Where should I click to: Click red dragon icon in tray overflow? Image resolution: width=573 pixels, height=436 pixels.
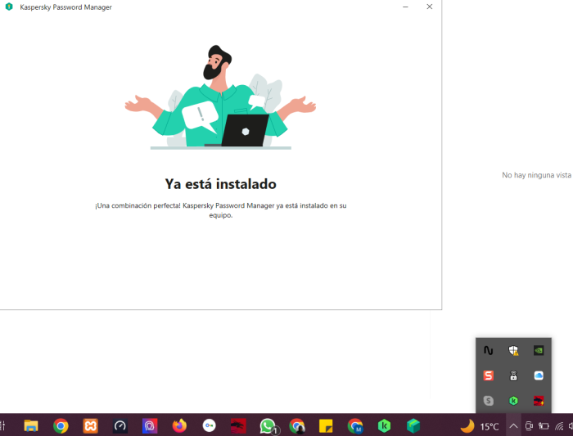539,401
